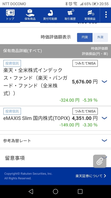The height and width of the screenshot is (198, 111).
Task: Open the three-dot overflow menu
Action: click(x=106, y=15)
